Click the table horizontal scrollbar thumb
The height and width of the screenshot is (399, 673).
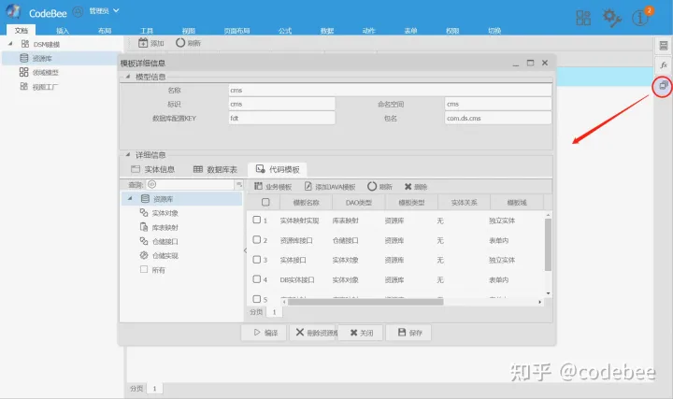[365, 302]
